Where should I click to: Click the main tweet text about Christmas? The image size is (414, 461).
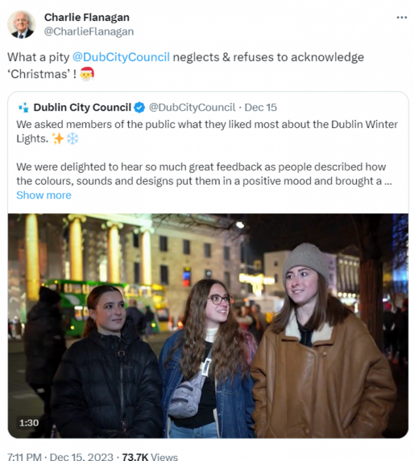click(185, 66)
